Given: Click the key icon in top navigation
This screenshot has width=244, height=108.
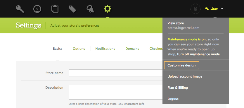Looking at the screenshot, I should [x=20, y=9].
